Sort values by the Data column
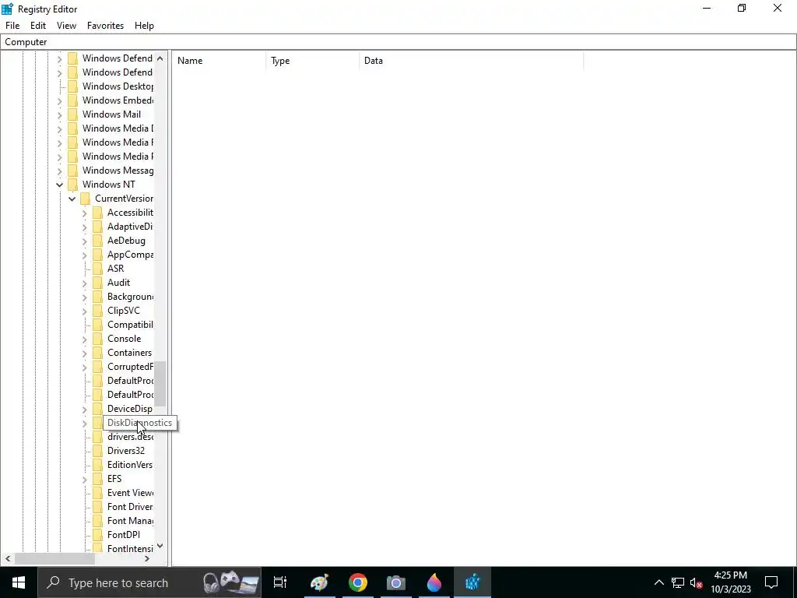The width and height of the screenshot is (797, 598). tap(471, 61)
